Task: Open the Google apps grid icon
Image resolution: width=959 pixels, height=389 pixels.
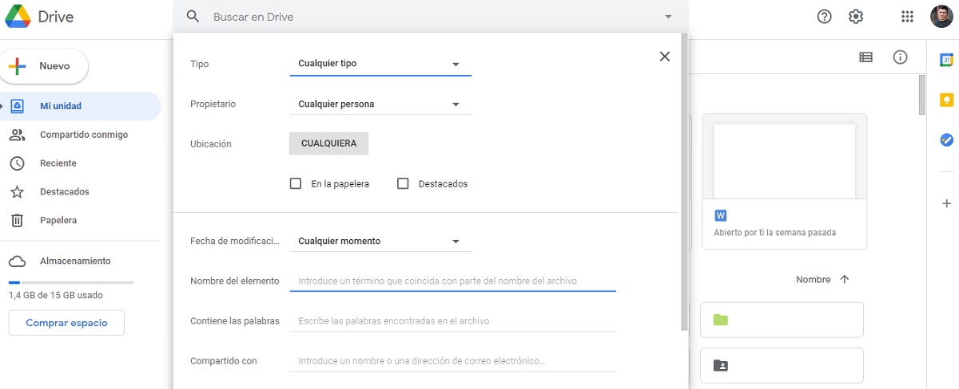Action: [907, 17]
